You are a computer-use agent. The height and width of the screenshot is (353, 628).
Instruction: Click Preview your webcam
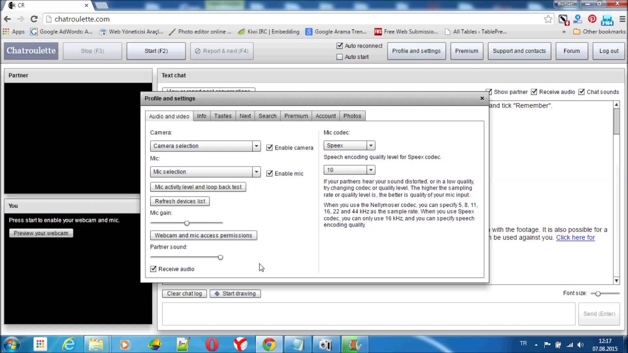pyautogui.click(x=41, y=233)
